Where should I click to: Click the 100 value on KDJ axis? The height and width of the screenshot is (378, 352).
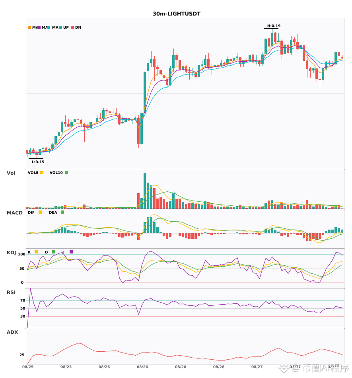22,254
